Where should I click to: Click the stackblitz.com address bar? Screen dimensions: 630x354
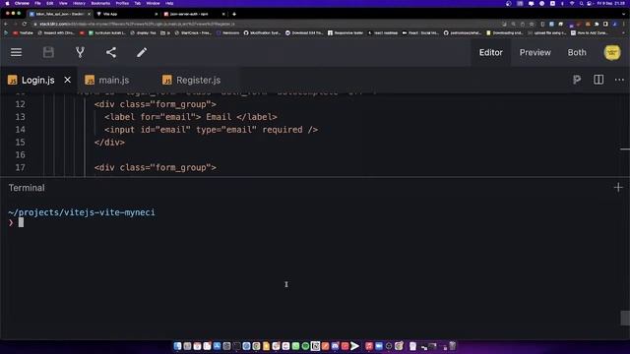pyautogui.click(x=265, y=24)
